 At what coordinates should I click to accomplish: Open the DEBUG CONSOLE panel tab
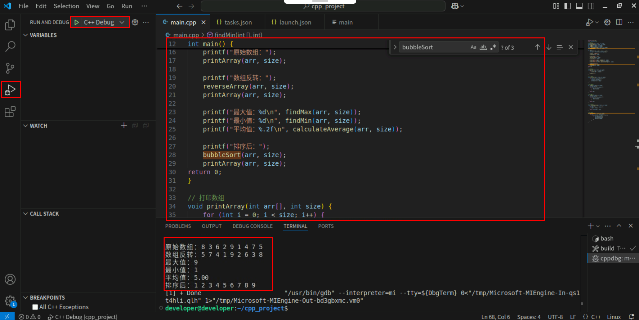[252, 226]
